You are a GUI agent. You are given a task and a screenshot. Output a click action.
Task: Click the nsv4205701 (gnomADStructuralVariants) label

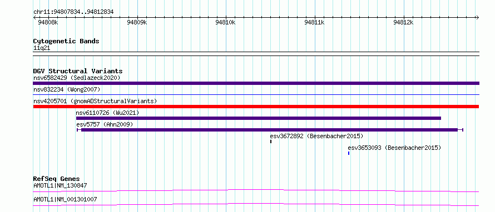click(95, 101)
